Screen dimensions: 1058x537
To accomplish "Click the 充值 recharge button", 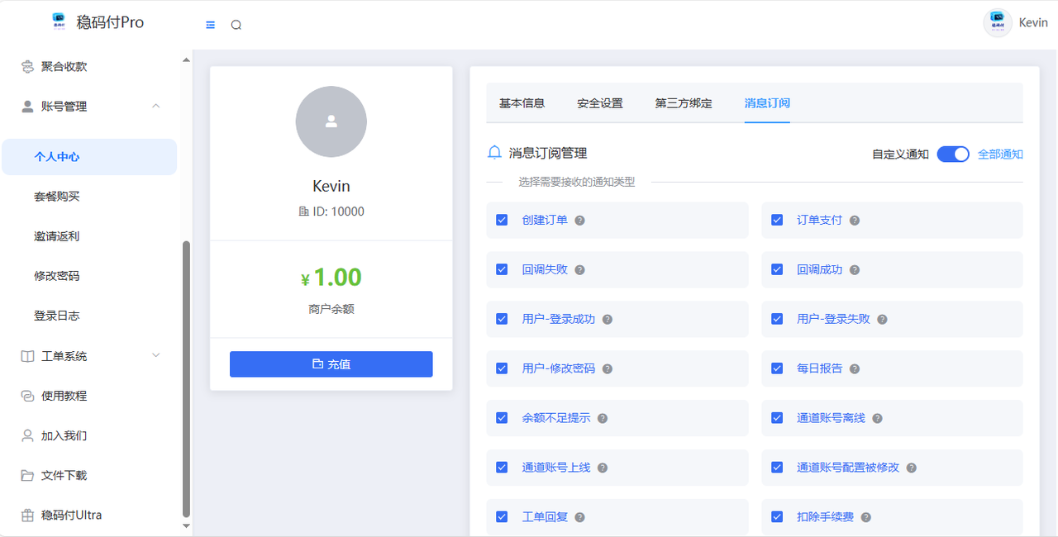I will [x=331, y=364].
